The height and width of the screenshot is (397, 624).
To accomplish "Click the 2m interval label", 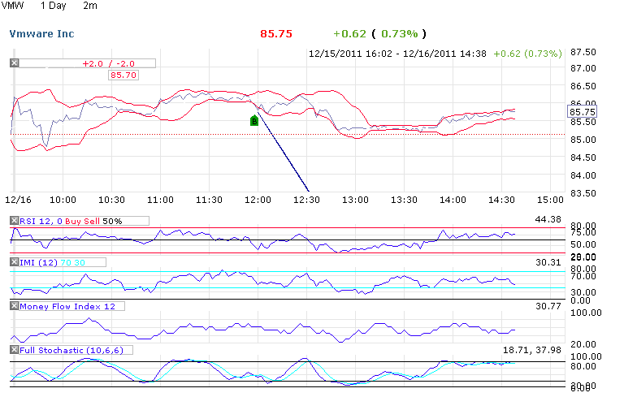I will click(x=90, y=6).
